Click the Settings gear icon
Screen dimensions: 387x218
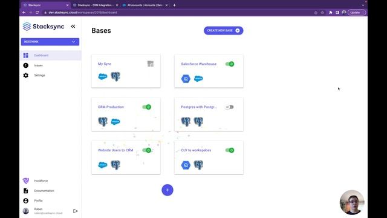pos(25,75)
